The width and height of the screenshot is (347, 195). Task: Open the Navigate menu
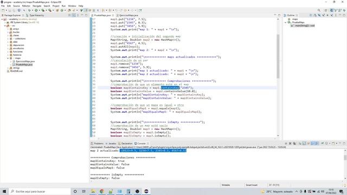[x=37, y=6]
